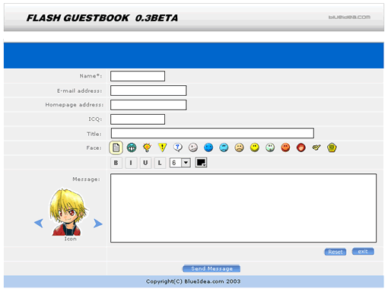Pick the blue smiley face icon
Screen dimensions: 388x292
pos(208,148)
